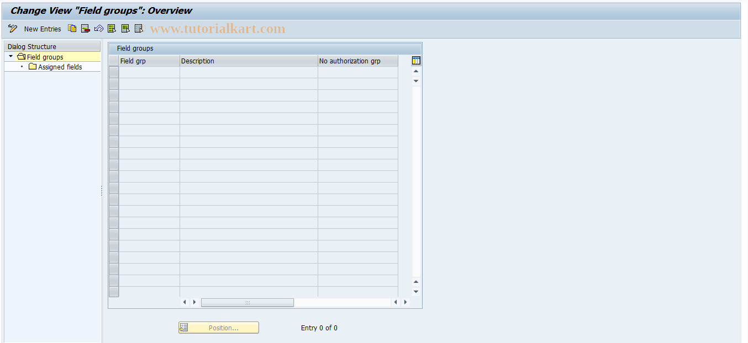Viewport: 748px width, 343px height.
Task: Click the Delete row icon
Action: 86,29
